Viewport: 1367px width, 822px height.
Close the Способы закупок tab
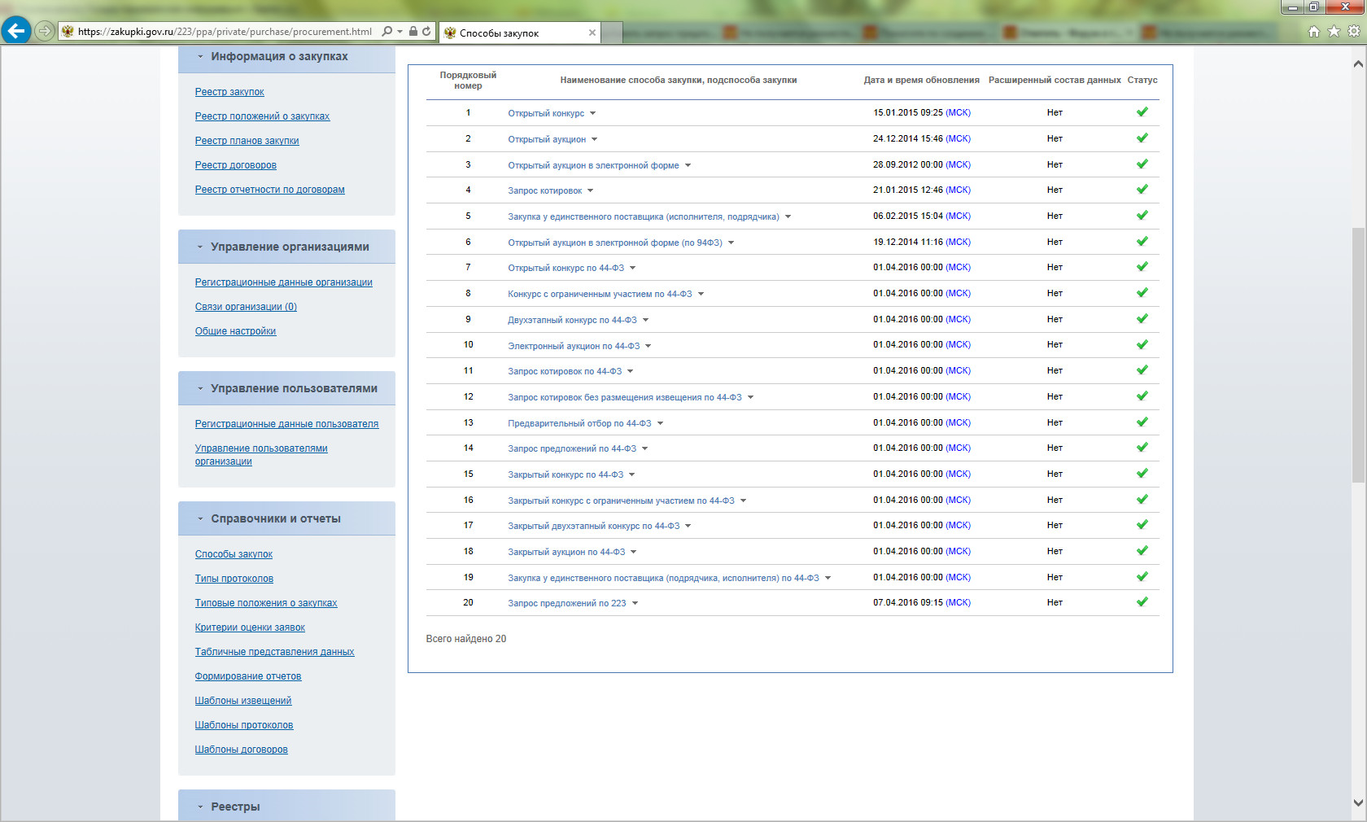pos(592,33)
